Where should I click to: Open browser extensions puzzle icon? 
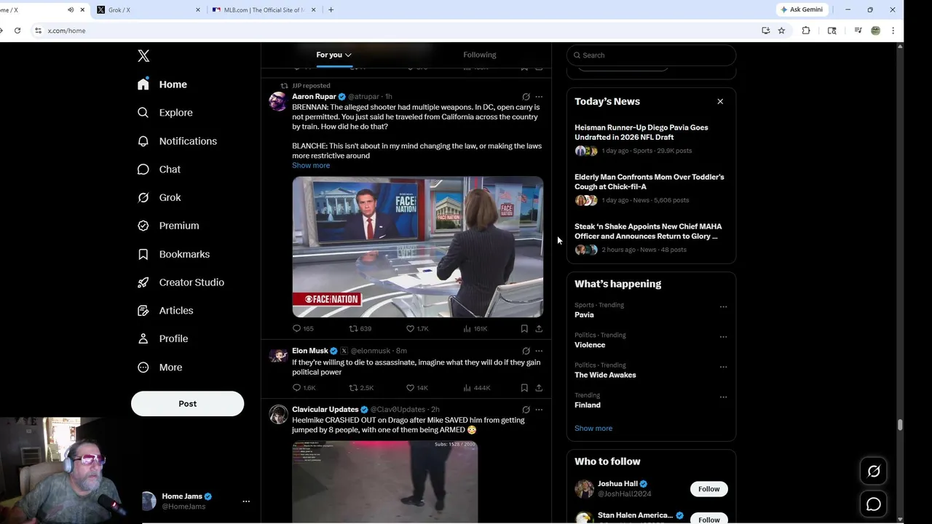tap(806, 31)
